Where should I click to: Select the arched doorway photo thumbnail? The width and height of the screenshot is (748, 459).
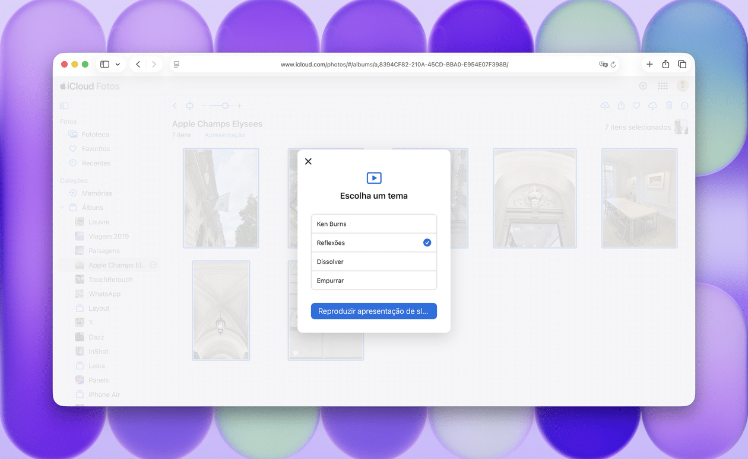click(x=535, y=198)
